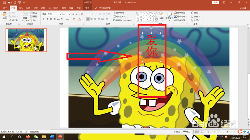
Task: Click the Reset slide icon
Action: point(33,16)
